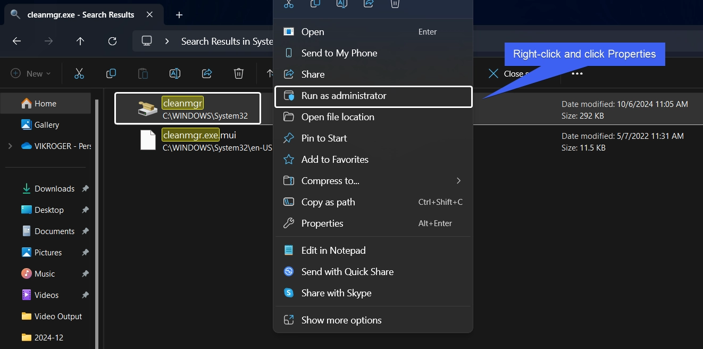Unpin Videos using its pin icon

tap(85, 295)
